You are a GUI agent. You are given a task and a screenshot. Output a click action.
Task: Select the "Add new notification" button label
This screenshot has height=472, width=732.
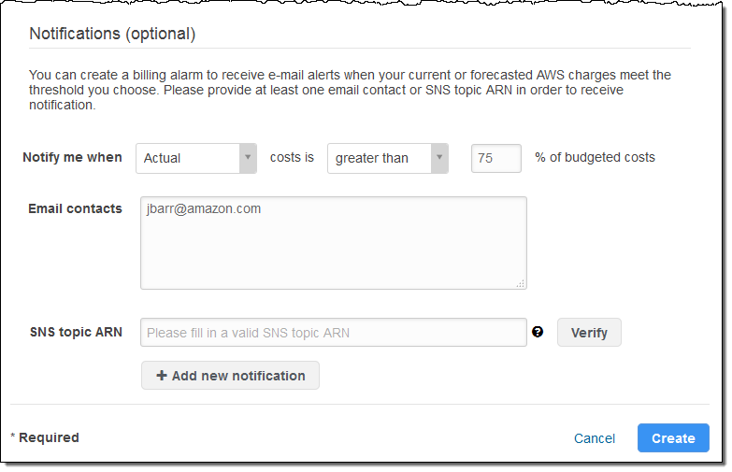click(238, 376)
